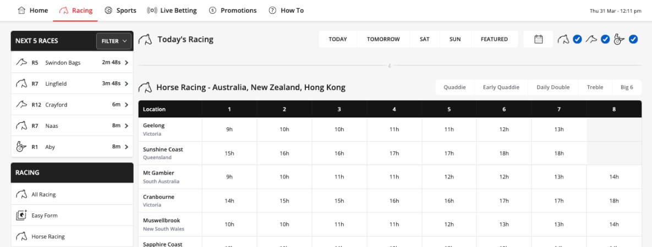This screenshot has width=652, height=247.
Task: Click the How To question mark icon
Action: click(272, 10)
